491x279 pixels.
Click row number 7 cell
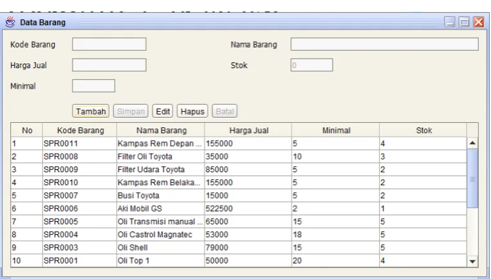tap(27, 221)
